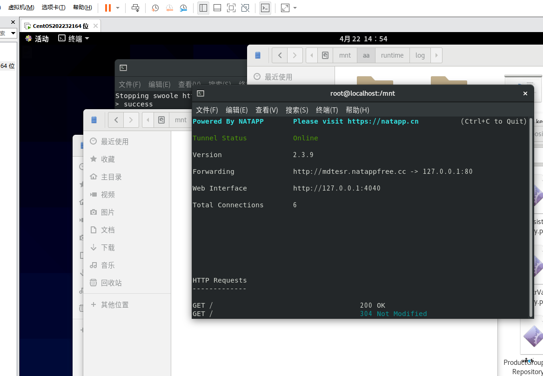The width and height of the screenshot is (543, 376).
Task: Open the 终端 application menu in GNOME bar
Action: [x=74, y=39]
